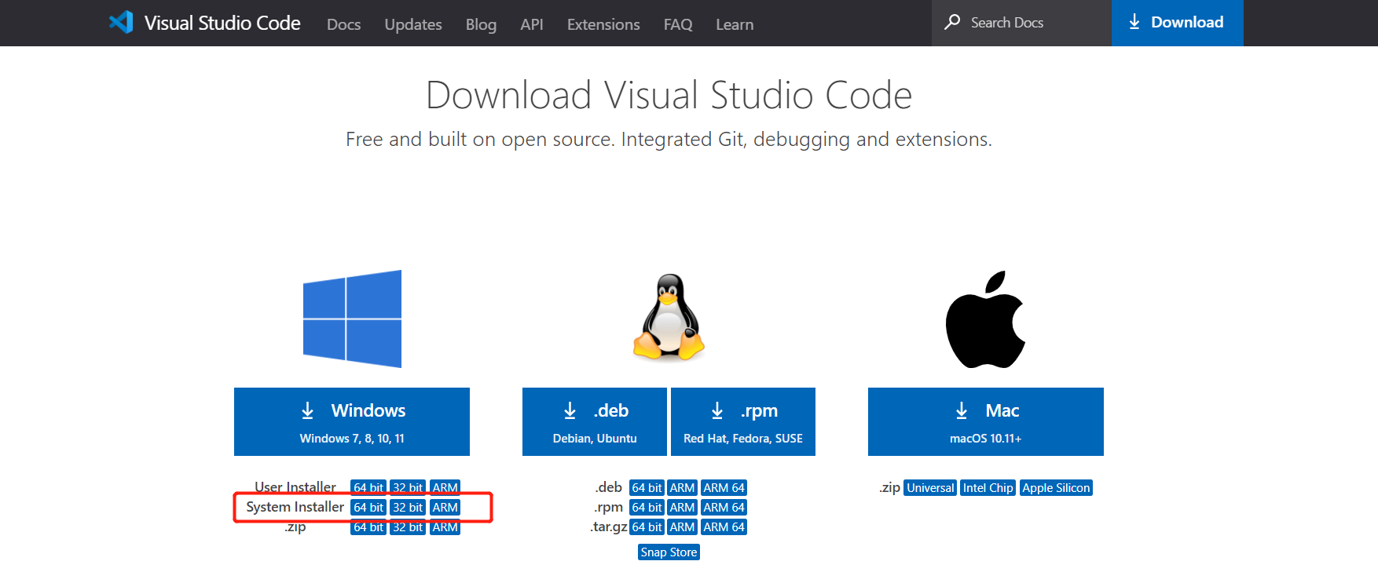Select .tar.gz 64 bit link
The width and height of the screenshot is (1378, 583).
(x=647, y=527)
